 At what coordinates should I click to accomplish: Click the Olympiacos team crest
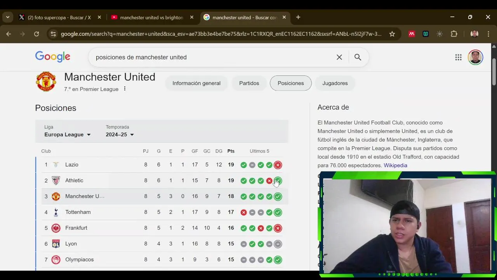pyautogui.click(x=56, y=259)
